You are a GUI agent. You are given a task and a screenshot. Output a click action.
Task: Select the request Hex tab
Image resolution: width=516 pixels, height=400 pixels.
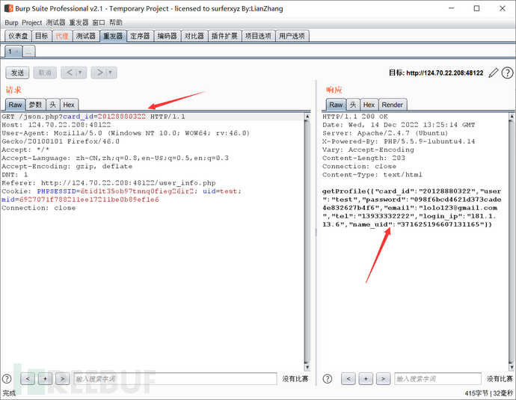(69, 105)
